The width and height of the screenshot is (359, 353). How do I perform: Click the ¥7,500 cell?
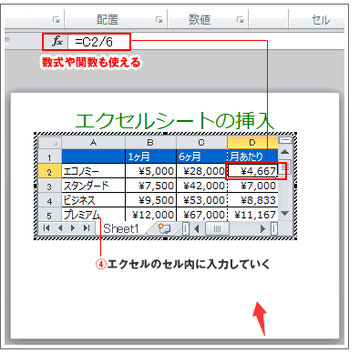pos(150,186)
